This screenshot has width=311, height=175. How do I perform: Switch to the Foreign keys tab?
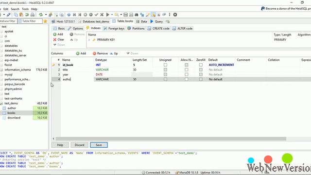click(x=114, y=28)
